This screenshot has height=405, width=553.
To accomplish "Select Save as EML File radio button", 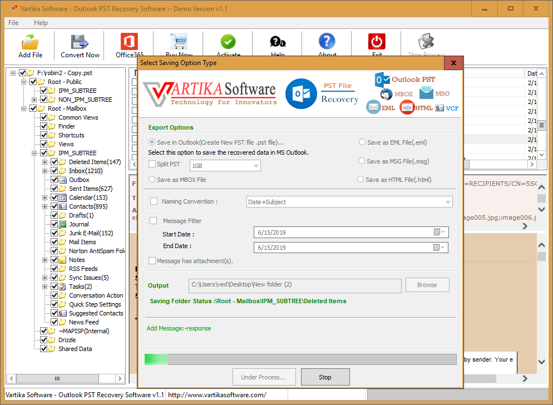I will tap(362, 142).
